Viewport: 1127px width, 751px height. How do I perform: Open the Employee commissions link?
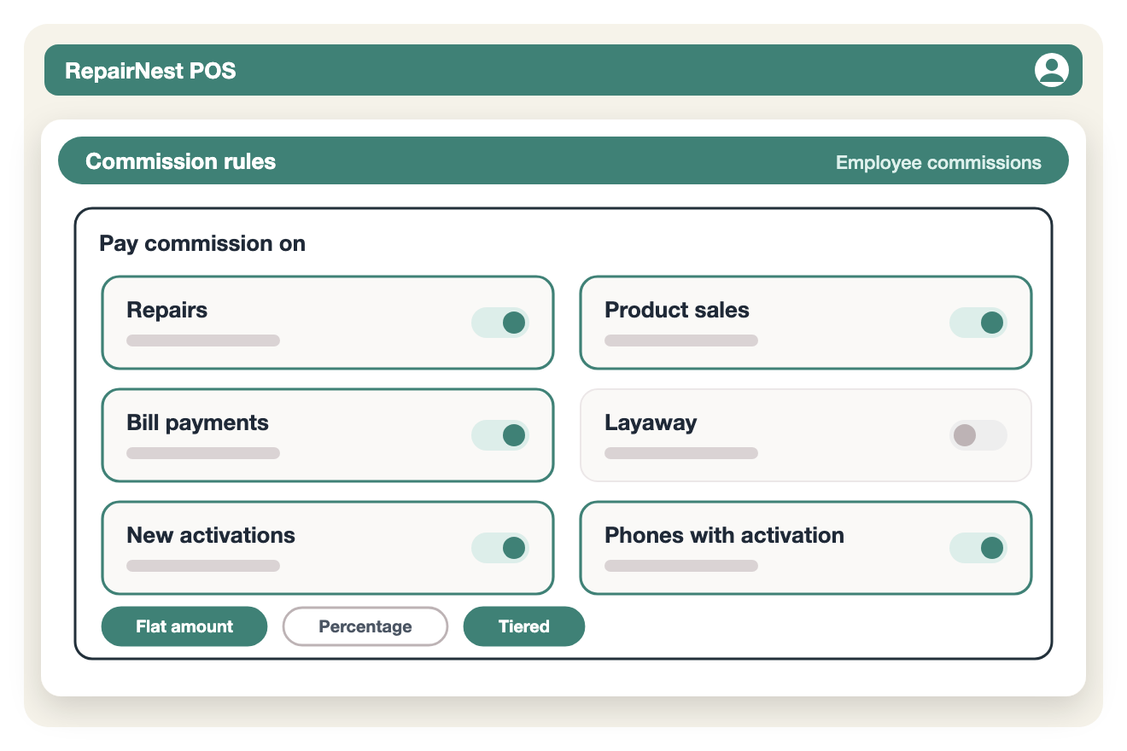click(938, 162)
